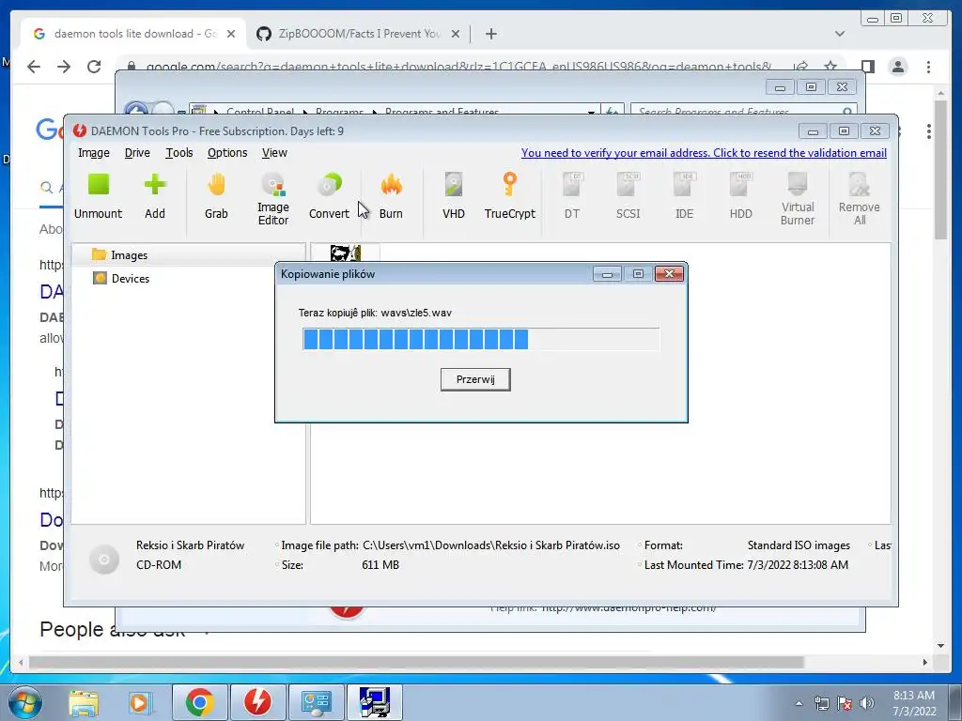This screenshot has height=721, width=962.
Task: Open the Chrome three-dot menu
Action: (928, 67)
